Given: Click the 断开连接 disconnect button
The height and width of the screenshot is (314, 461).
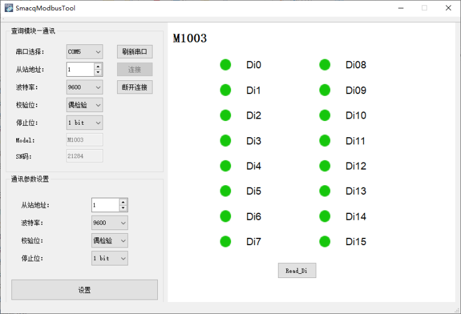Looking at the screenshot, I should tap(134, 87).
